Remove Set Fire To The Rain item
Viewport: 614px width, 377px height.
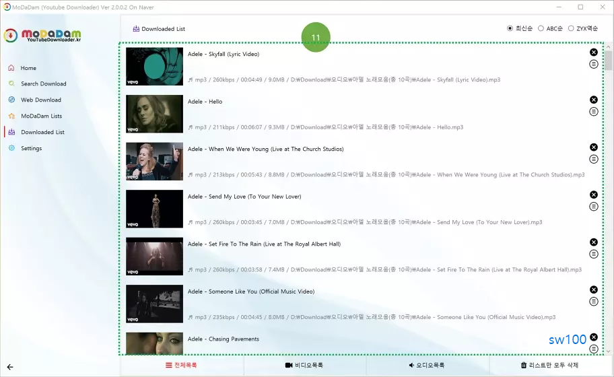coord(594,242)
